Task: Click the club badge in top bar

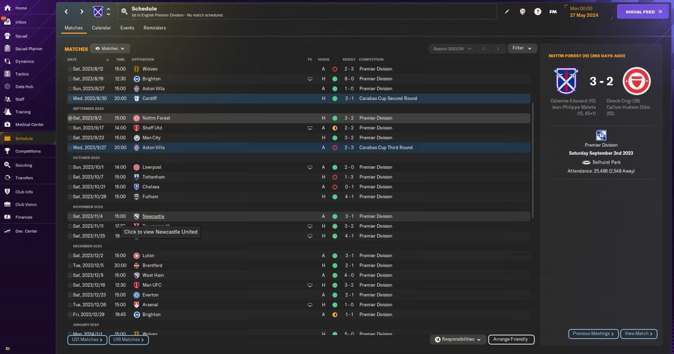Action: 98,12
